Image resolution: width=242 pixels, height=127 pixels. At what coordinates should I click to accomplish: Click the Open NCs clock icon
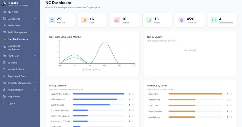click(84, 20)
